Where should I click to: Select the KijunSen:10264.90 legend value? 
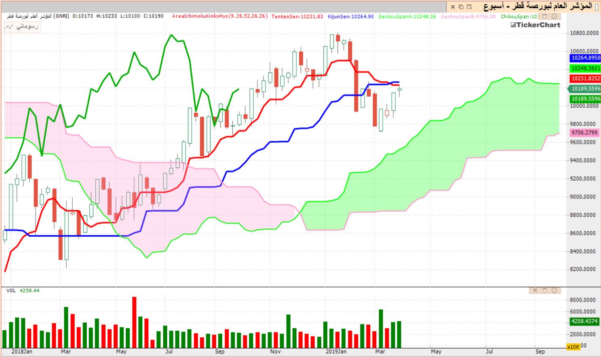click(x=350, y=17)
